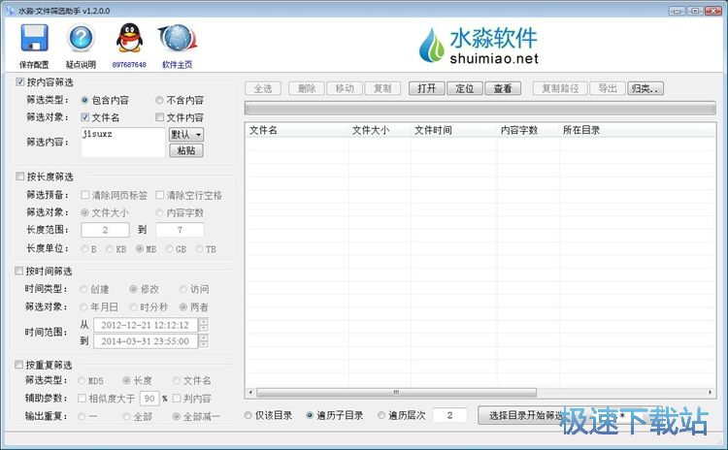The image size is (728, 450).
Task: Click the 全选 button
Action: click(263, 88)
